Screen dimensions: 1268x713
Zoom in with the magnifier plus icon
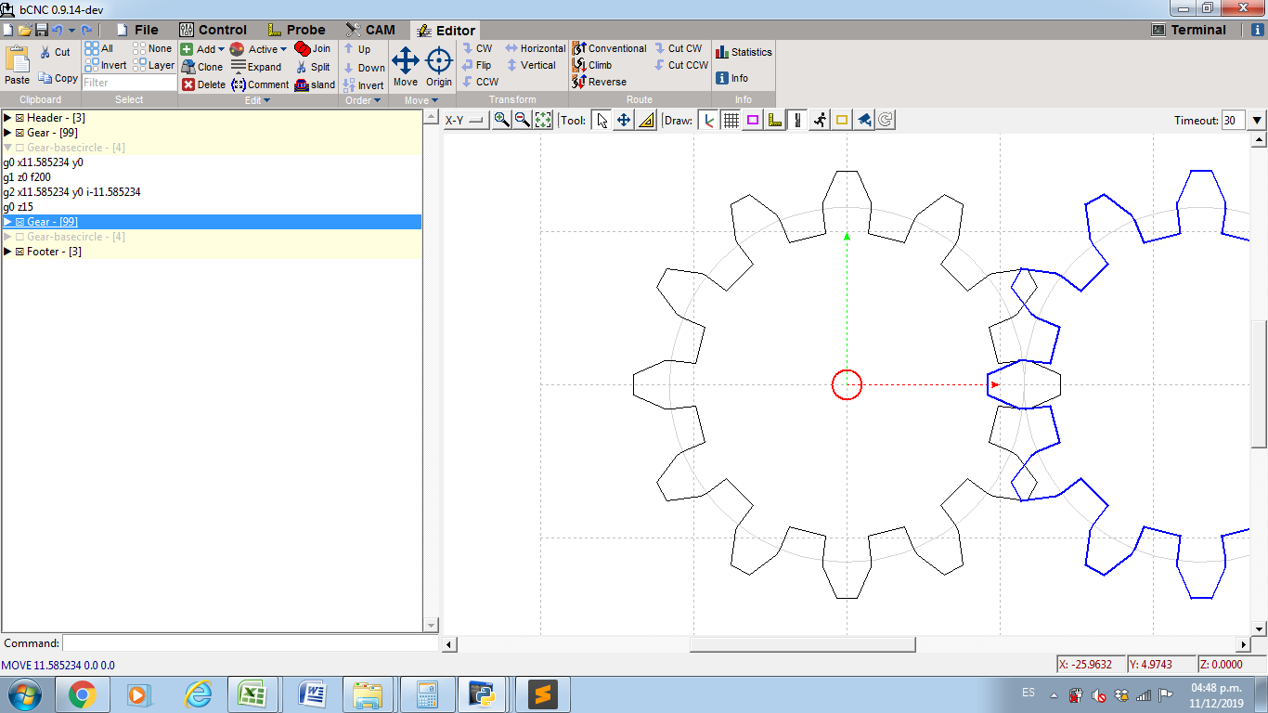click(501, 120)
